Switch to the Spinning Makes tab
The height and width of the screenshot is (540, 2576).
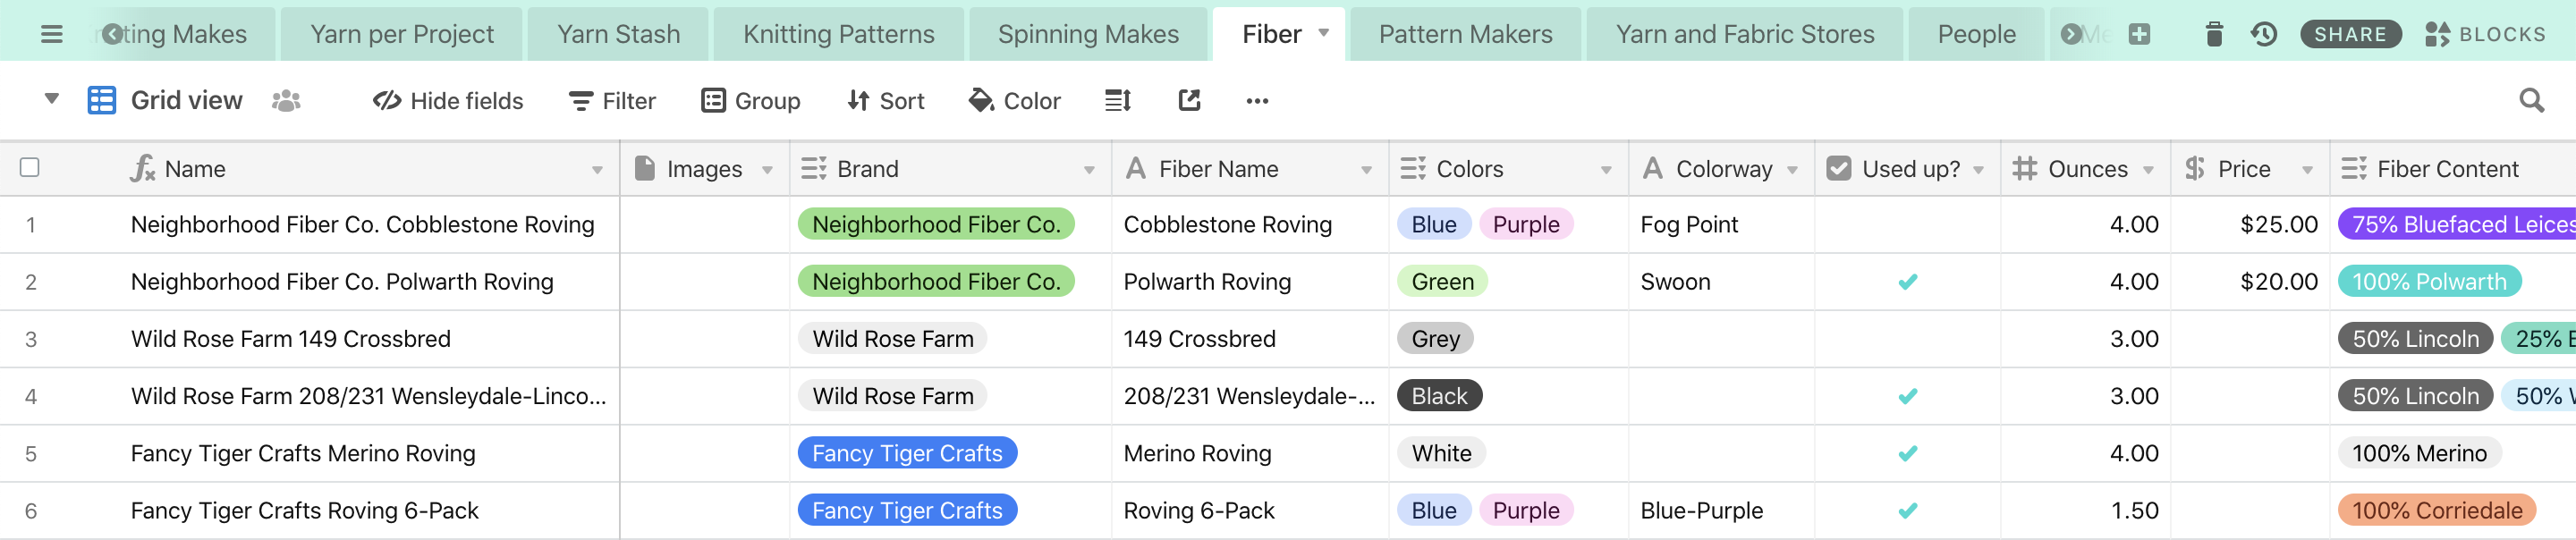(1088, 34)
